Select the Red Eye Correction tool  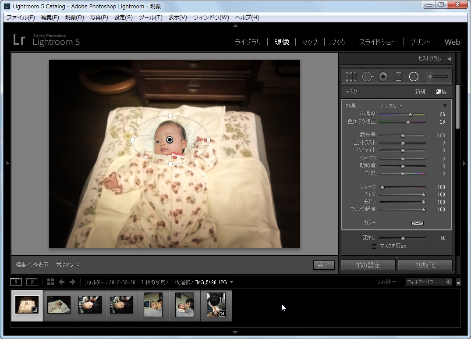coord(383,77)
